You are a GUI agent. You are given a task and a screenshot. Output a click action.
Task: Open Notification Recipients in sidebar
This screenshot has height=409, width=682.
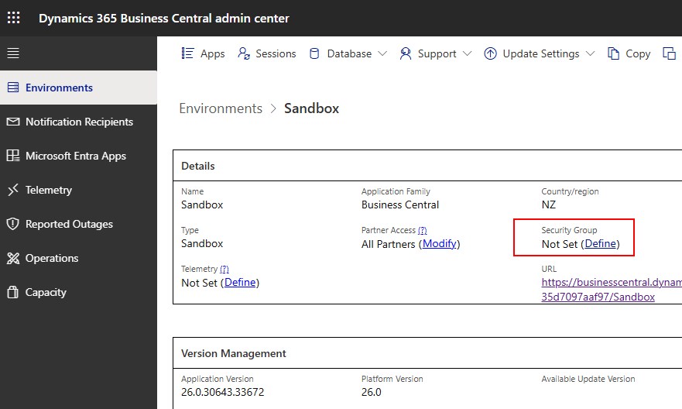click(x=78, y=122)
